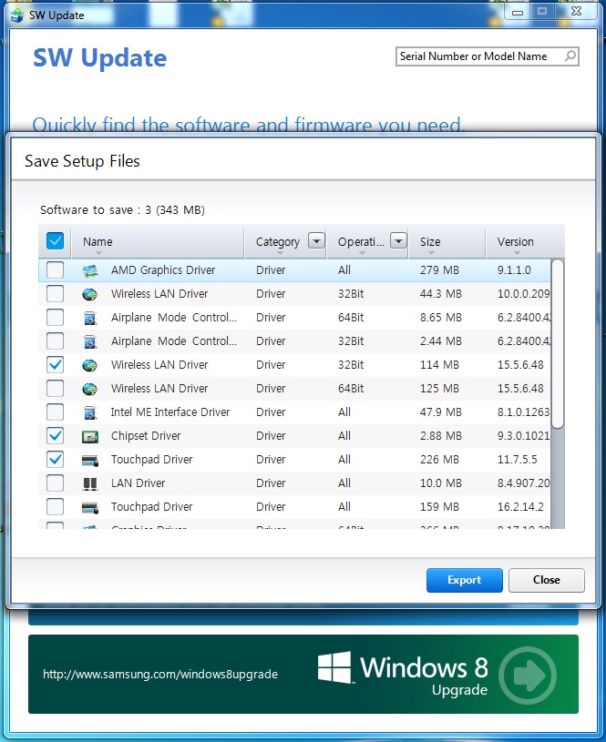Click the Intel ME Interface Driver icon

click(x=90, y=412)
